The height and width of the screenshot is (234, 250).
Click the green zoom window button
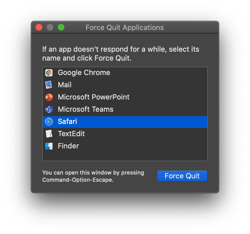coord(61,27)
